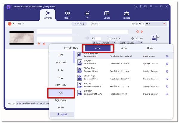Click the 00:03:54 duration value
This screenshot has height=123, width=179.
pyautogui.click(x=139, y=39)
